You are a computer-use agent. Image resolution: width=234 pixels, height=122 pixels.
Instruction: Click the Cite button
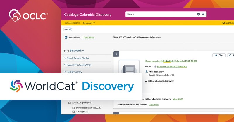tap(219, 55)
